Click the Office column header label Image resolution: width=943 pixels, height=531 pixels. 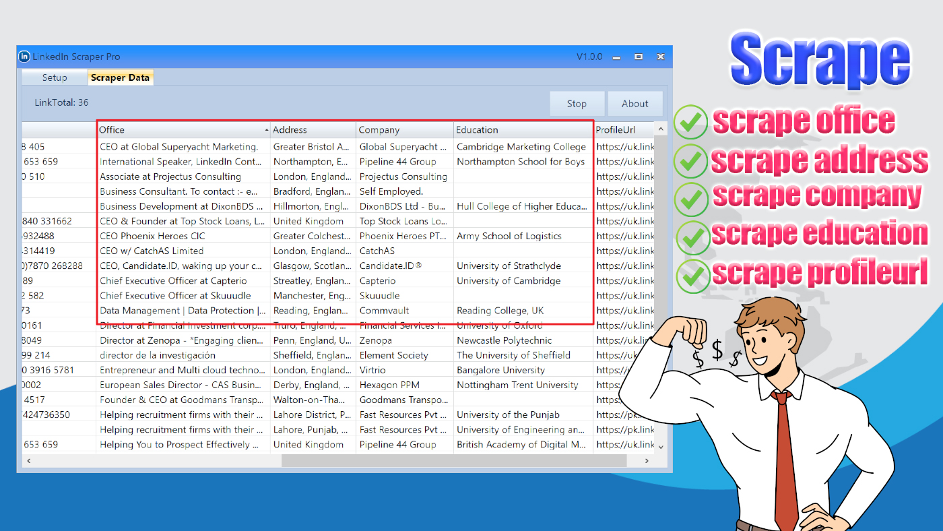(x=112, y=130)
